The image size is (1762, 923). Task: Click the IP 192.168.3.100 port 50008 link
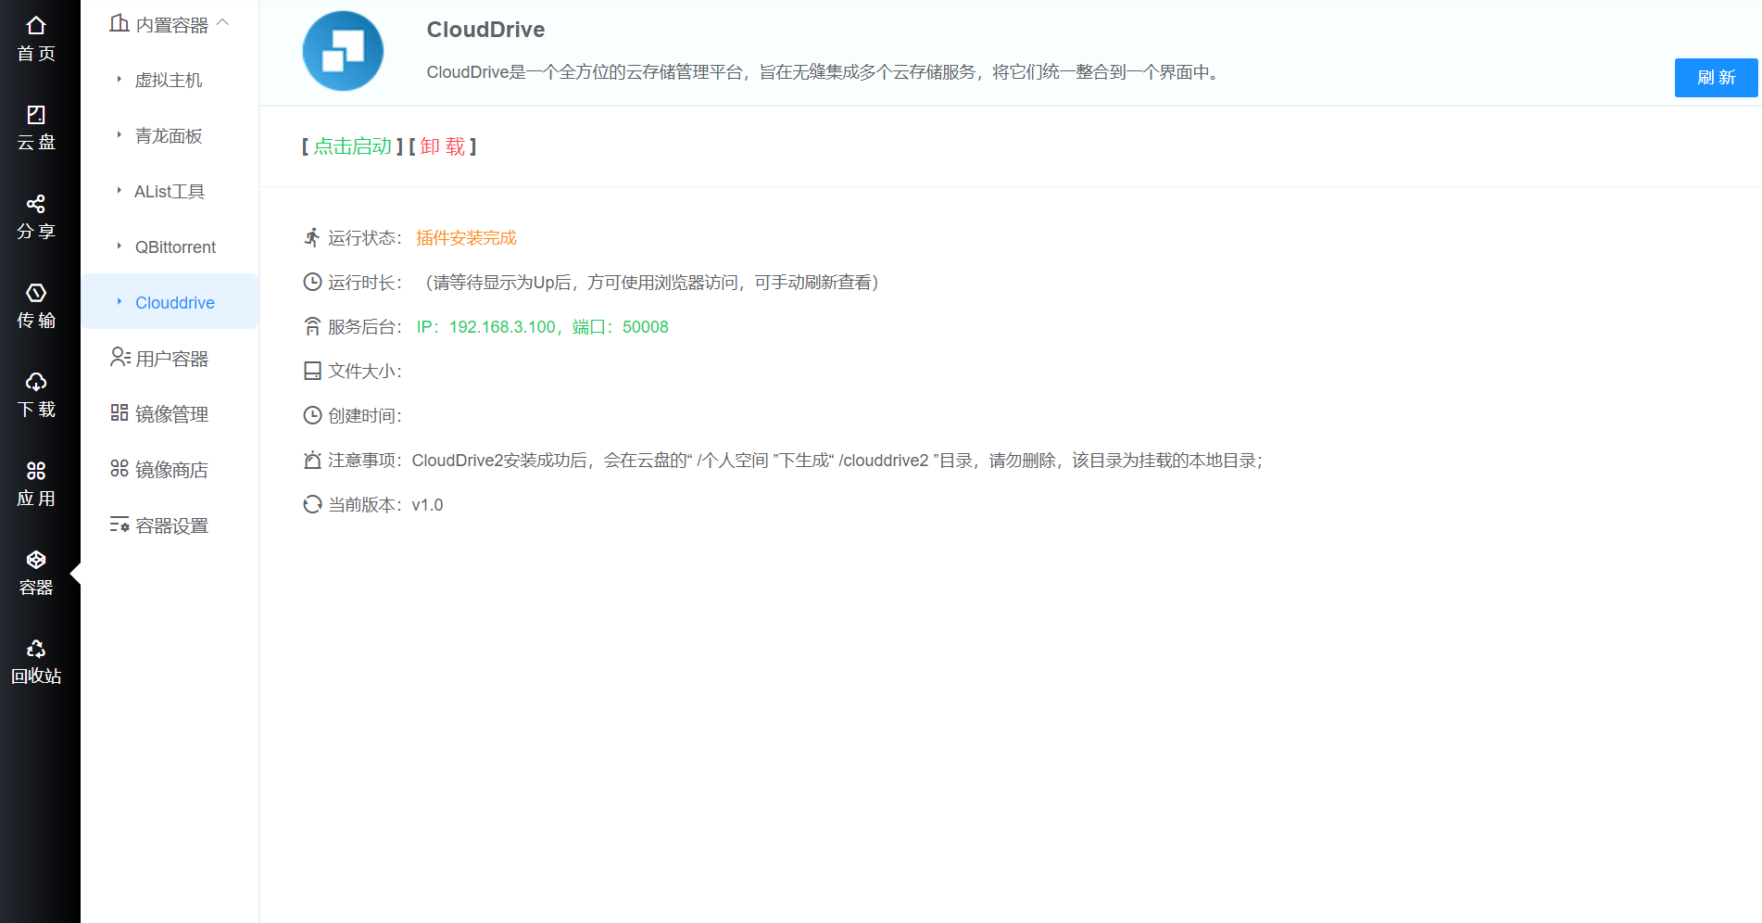click(x=542, y=326)
